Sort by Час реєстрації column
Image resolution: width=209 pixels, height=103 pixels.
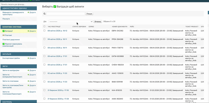(x=54, y=27)
